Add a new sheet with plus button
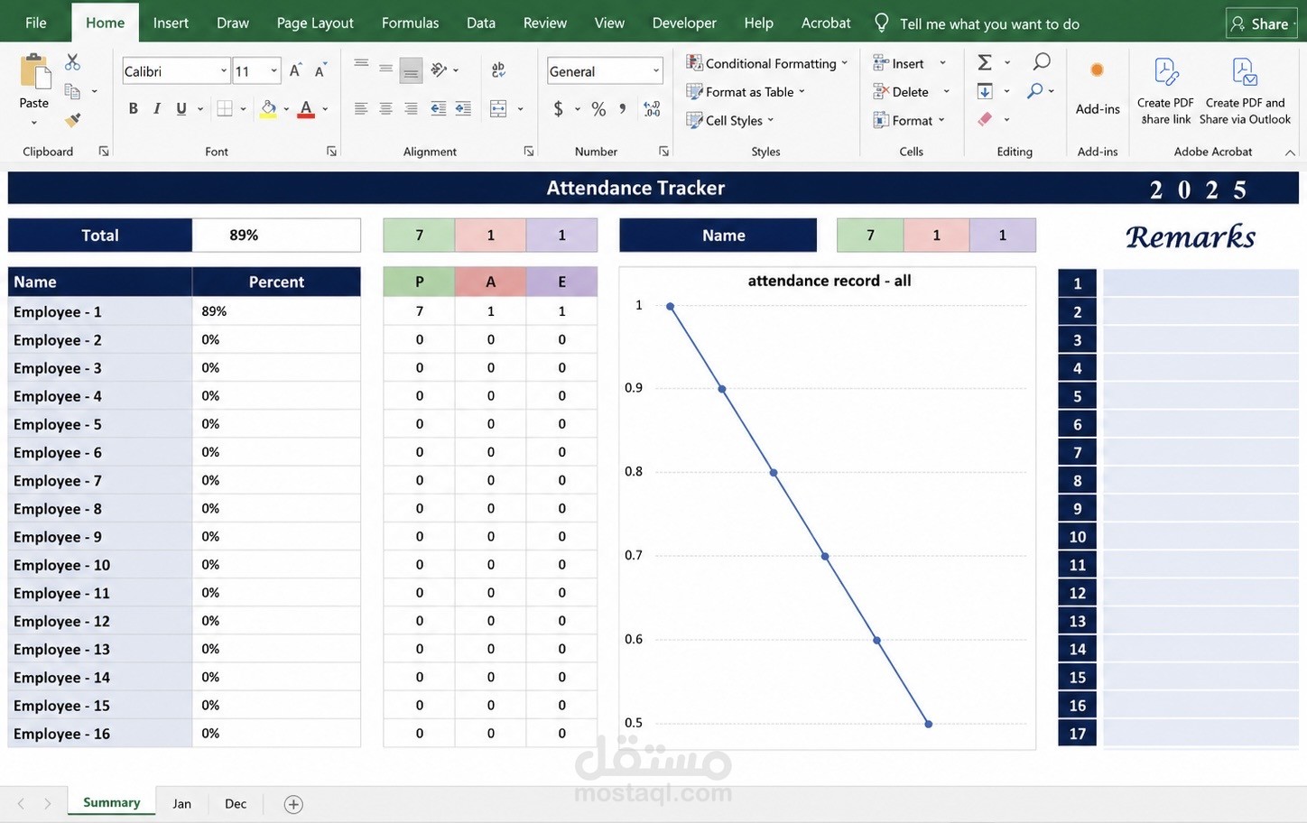The height and width of the screenshot is (823, 1307). coord(293,804)
